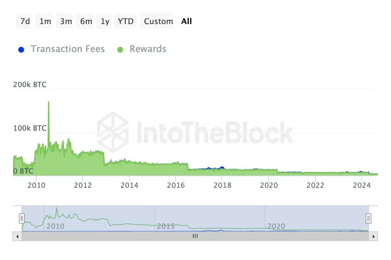Click the 2015 label in the minimap
Screen dimensions: 391x260
pos(166,226)
